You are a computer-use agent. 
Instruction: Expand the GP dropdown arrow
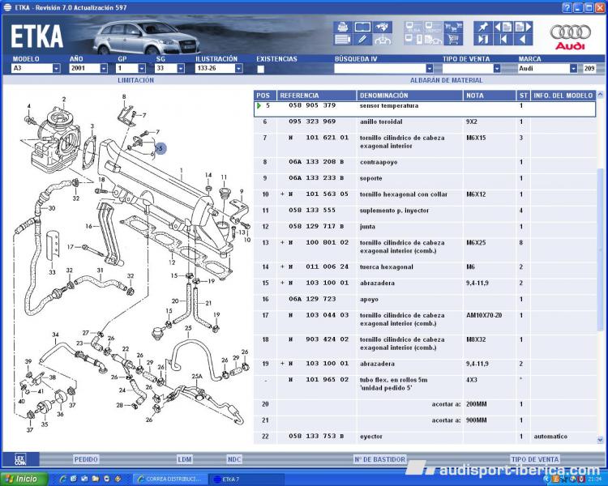click(x=142, y=68)
